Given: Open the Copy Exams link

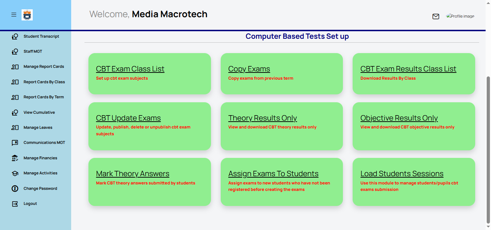Looking at the screenshot, I should (249, 69).
